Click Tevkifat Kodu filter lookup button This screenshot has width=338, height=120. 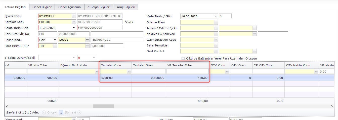[129, 72]
